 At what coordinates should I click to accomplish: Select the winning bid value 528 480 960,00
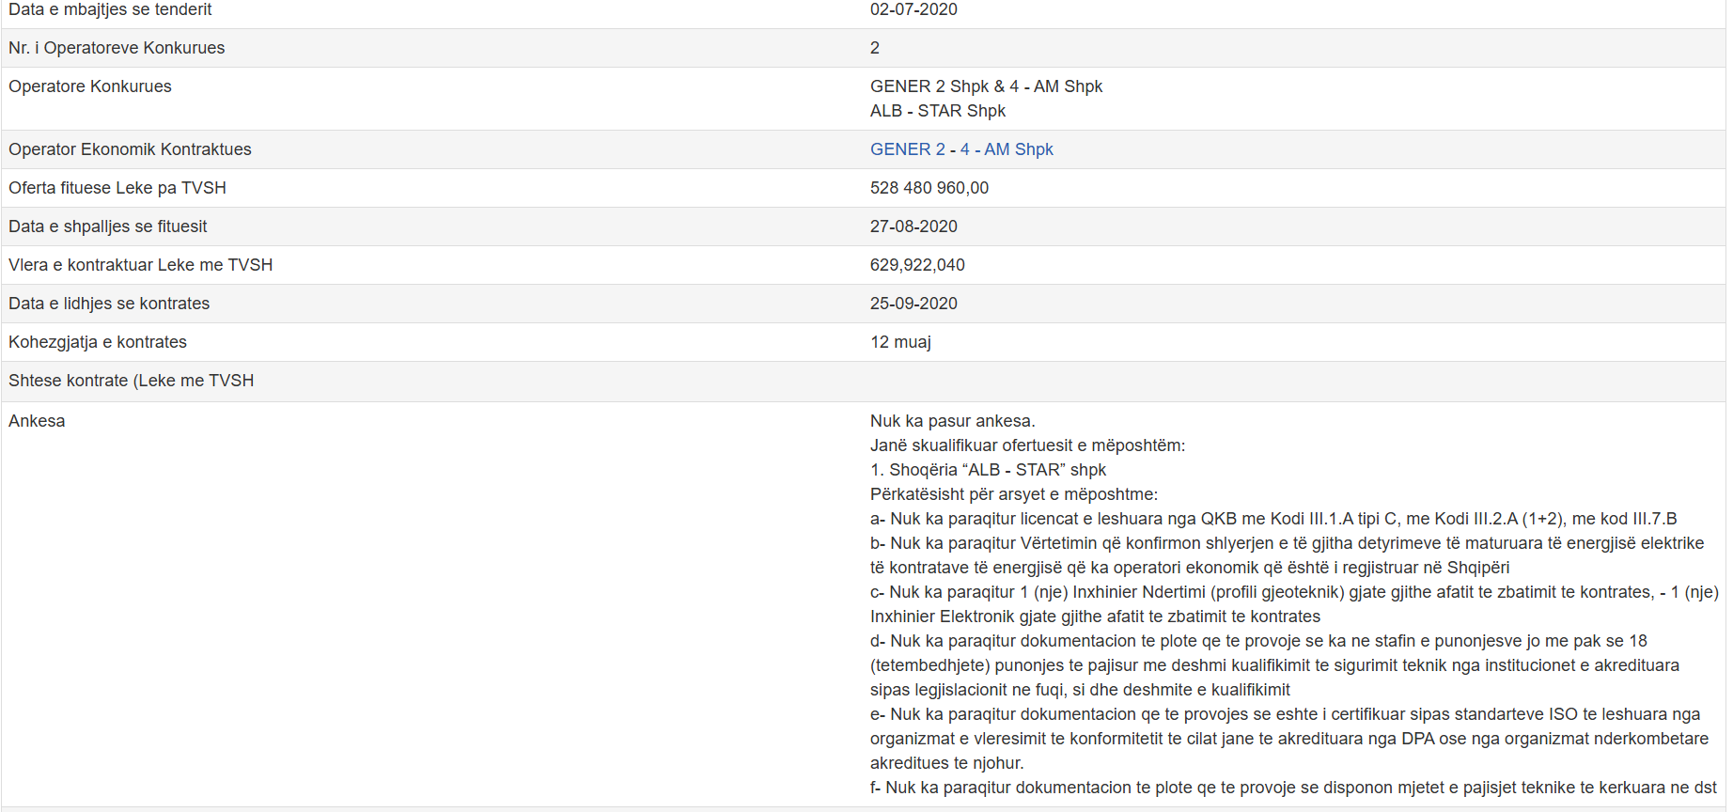click(929, 188)
